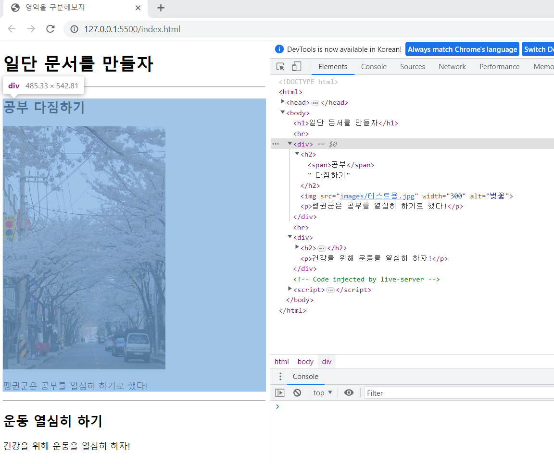Expand the h2 ellipsis badge in second div
The image size is (554, 464).
[x=322, y=248]
